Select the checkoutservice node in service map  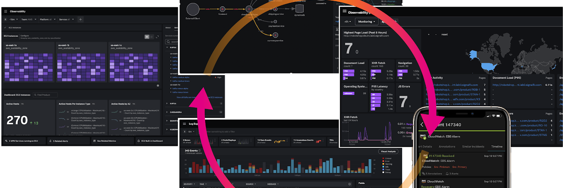pyautogui.click(x=249, y=8)
